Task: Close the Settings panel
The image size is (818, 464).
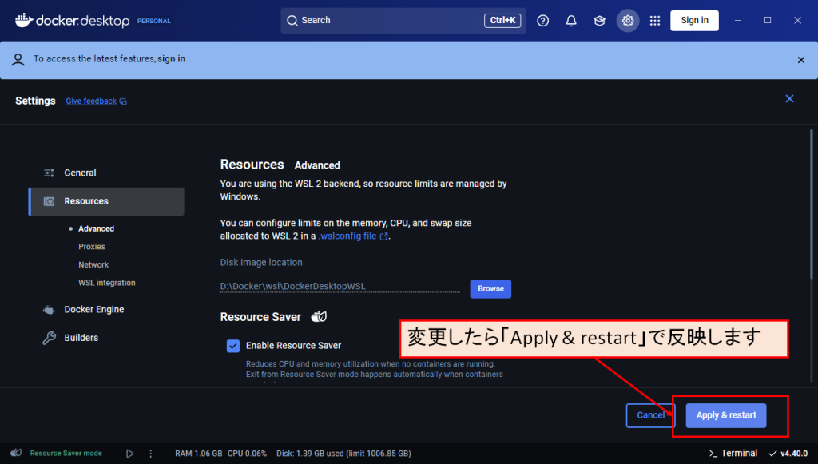Action: [x=789, y=98]
